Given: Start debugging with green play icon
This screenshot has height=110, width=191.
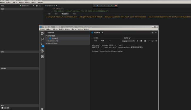Looking at the screenshot, I should (x=20, y=6).
